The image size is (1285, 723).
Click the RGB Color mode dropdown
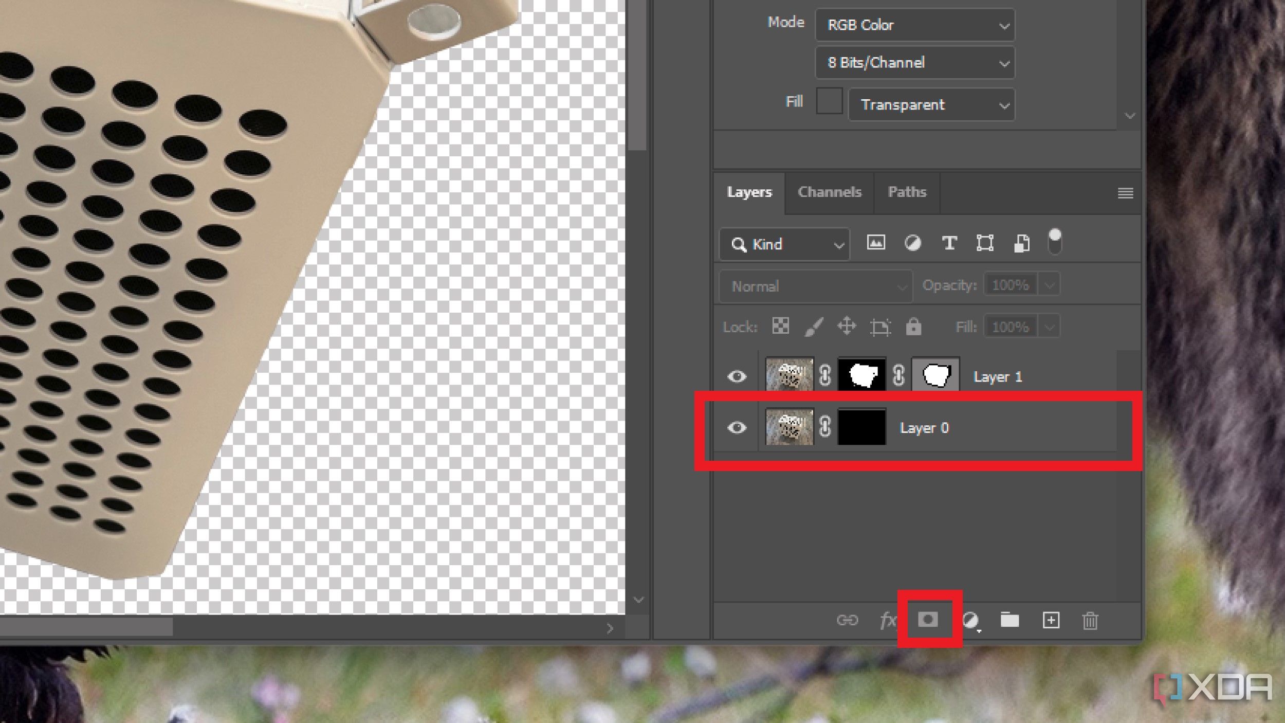914,23
